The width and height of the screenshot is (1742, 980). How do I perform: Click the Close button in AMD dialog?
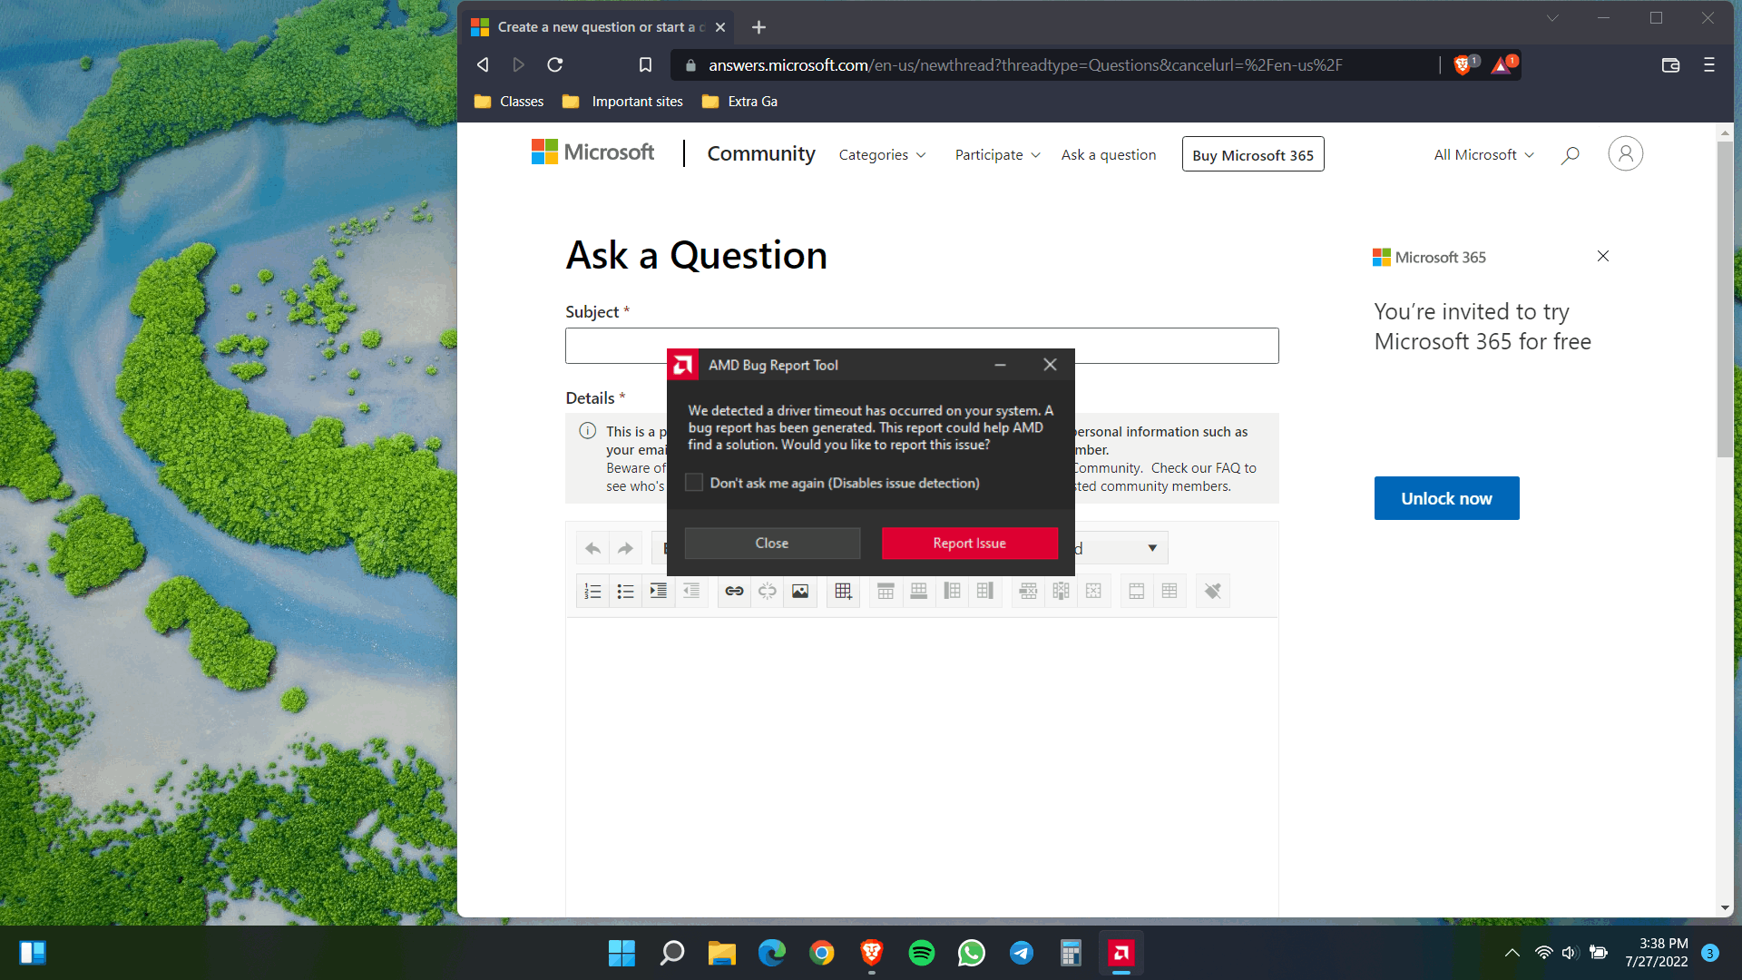772,542
